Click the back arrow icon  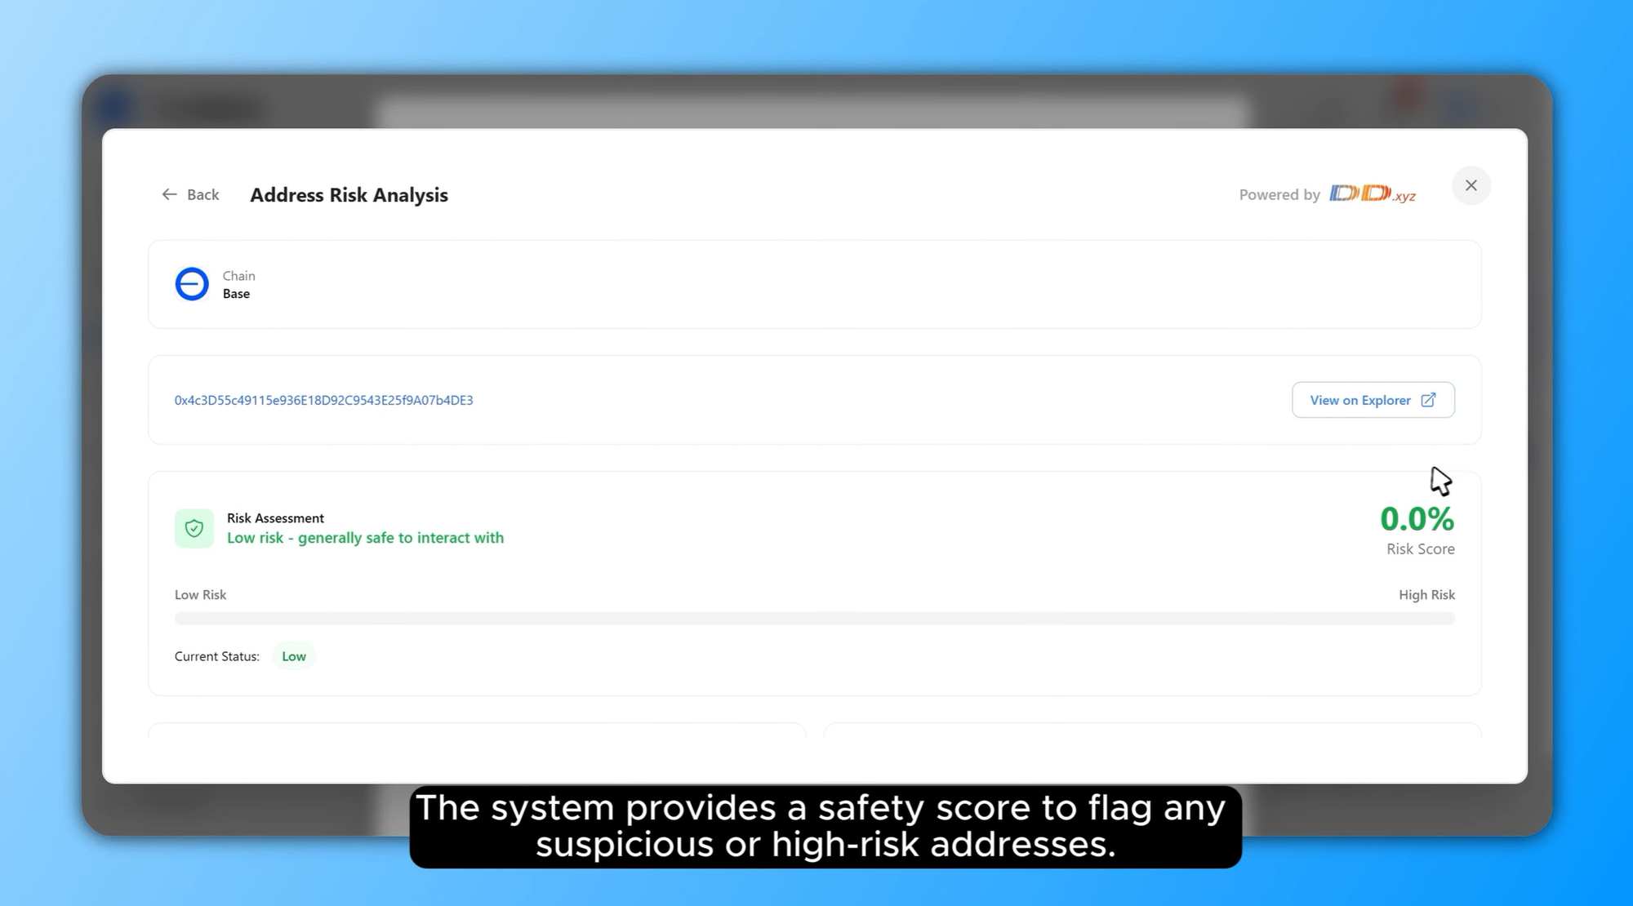point(169,194)
